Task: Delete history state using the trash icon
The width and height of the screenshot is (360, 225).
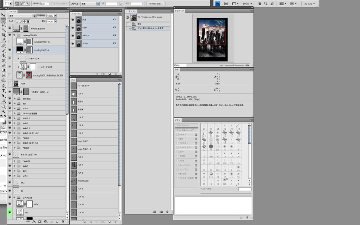Action: point(167,212)
